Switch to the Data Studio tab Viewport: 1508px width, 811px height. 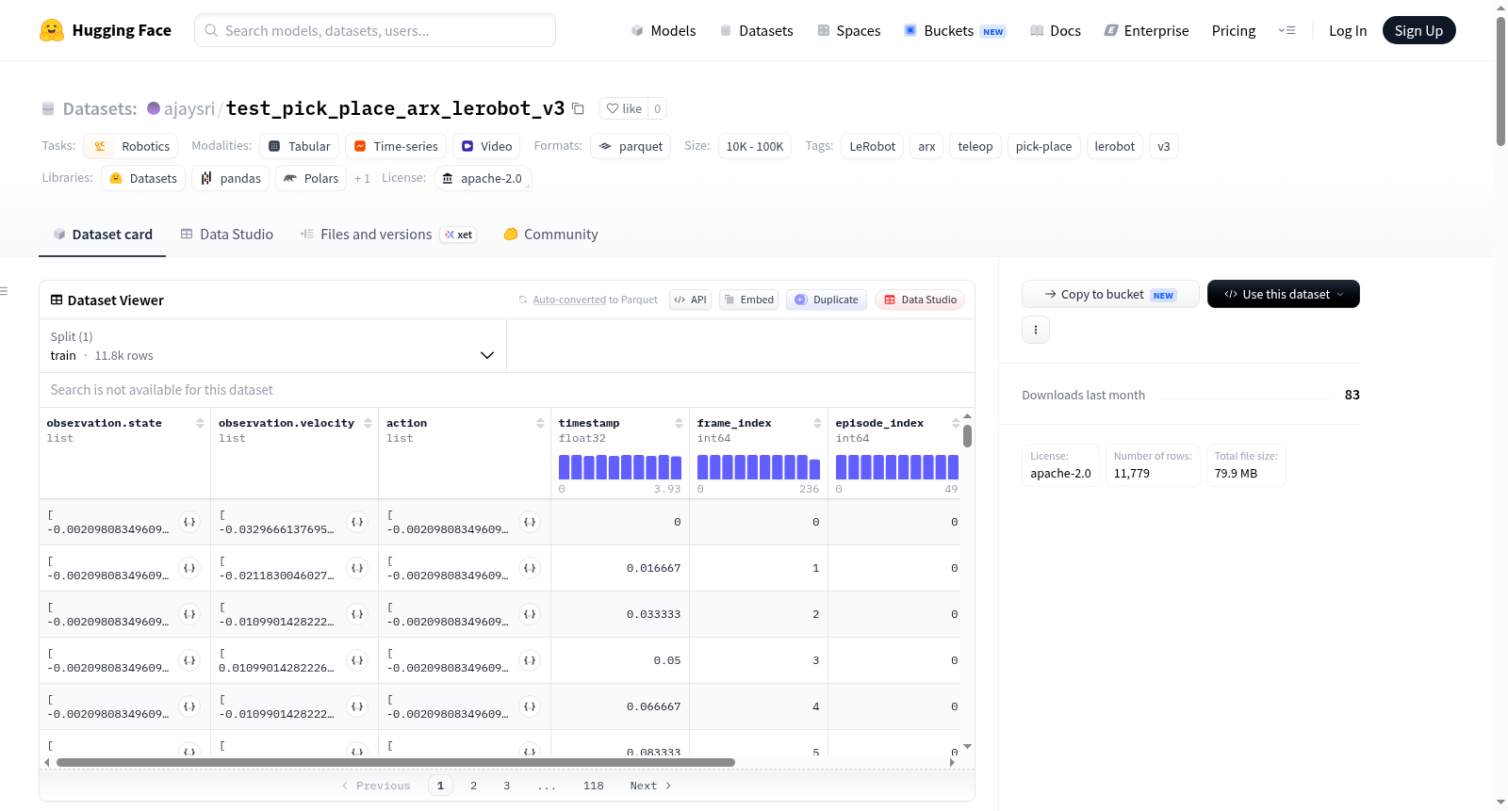tap(227, 235)
